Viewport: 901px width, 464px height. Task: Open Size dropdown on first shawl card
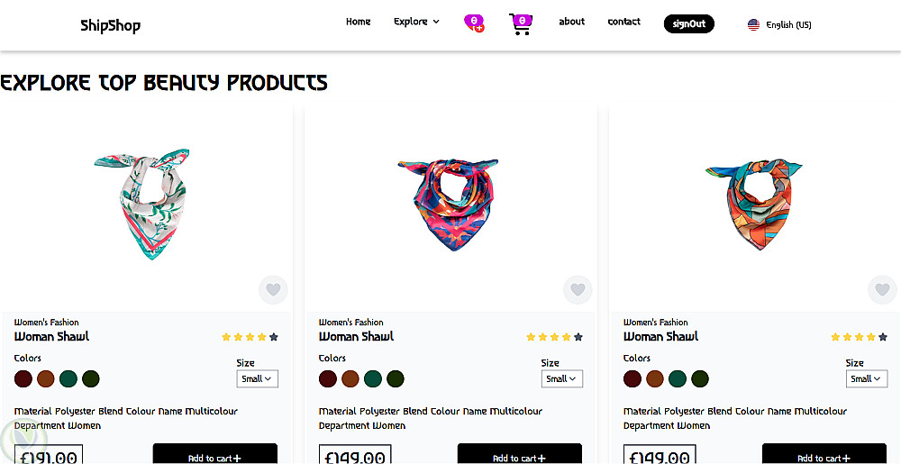click(257, 379)
